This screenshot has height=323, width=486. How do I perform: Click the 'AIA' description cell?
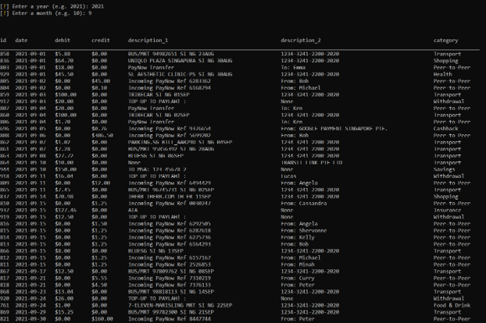tap(132, 210)
